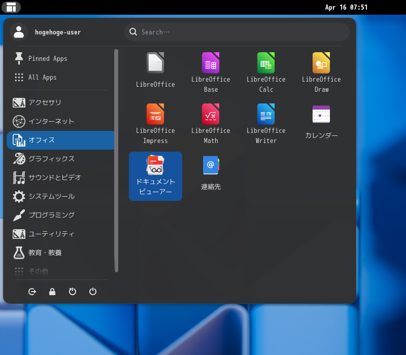Show Pinned Apps list
The image size is (406, 355).
[x=47, y=58]
